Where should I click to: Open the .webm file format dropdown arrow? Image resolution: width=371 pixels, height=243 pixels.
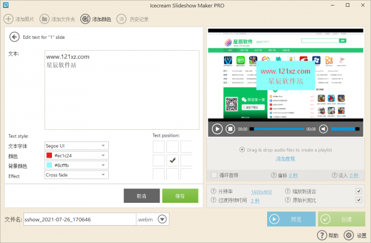point(162,219)
